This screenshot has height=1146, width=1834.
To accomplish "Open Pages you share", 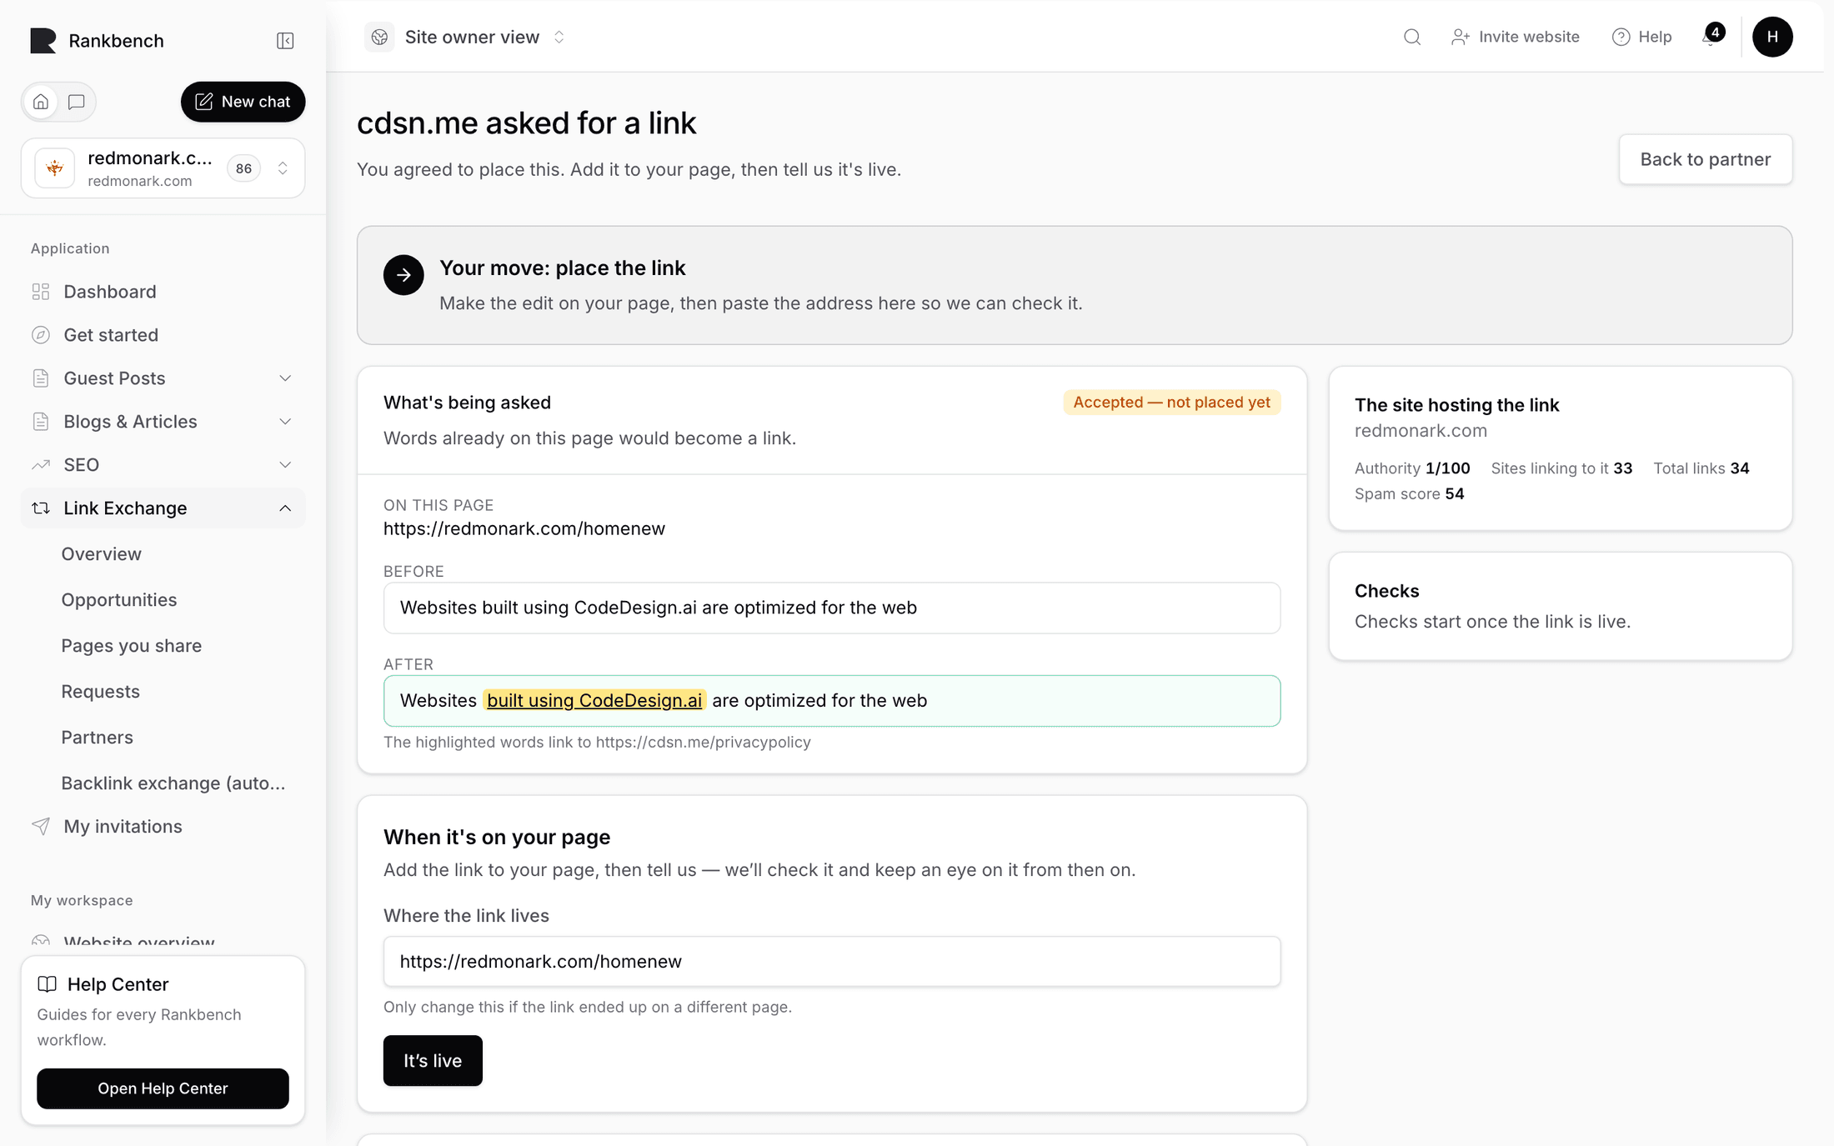I will pos(132,646).
